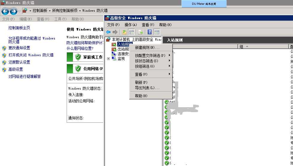Viewport: 293px width, 166px height.
Task: Click the 高级安全 Windows 防火墙 title bar icon
Action: pyautogui.click(x=107, y=18)
